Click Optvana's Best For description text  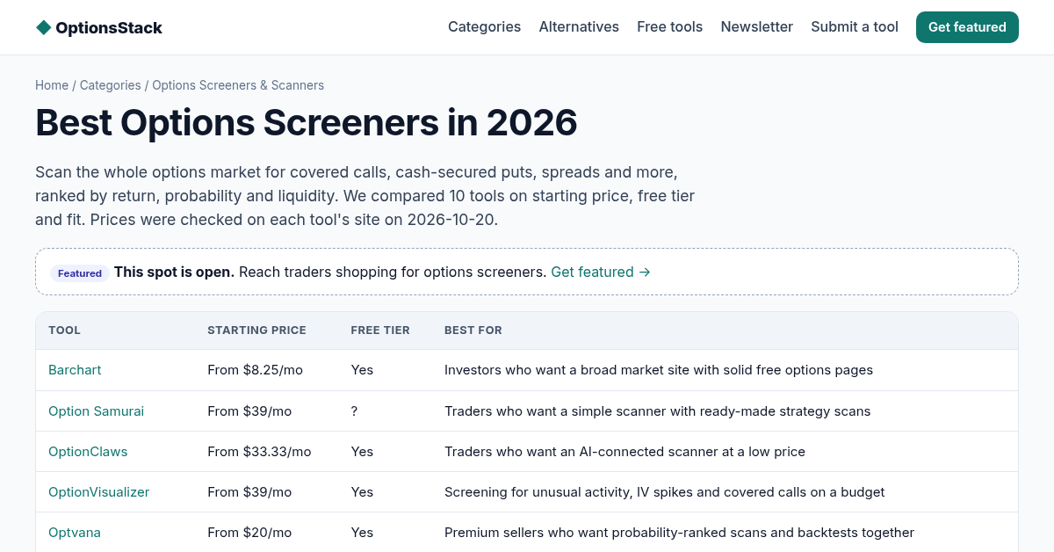coord(679,533)
